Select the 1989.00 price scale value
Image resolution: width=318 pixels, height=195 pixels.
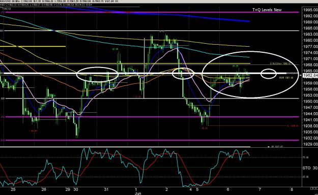tap(310, 22)
